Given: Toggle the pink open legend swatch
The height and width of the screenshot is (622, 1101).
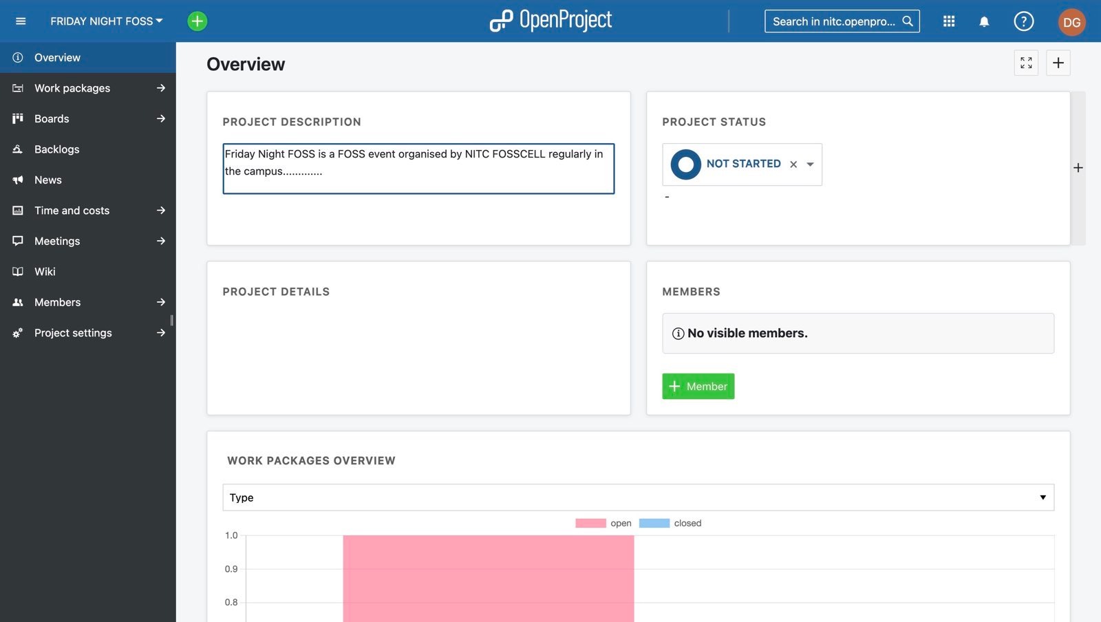Looking at the screenshot, I should (x=590, y=524).
